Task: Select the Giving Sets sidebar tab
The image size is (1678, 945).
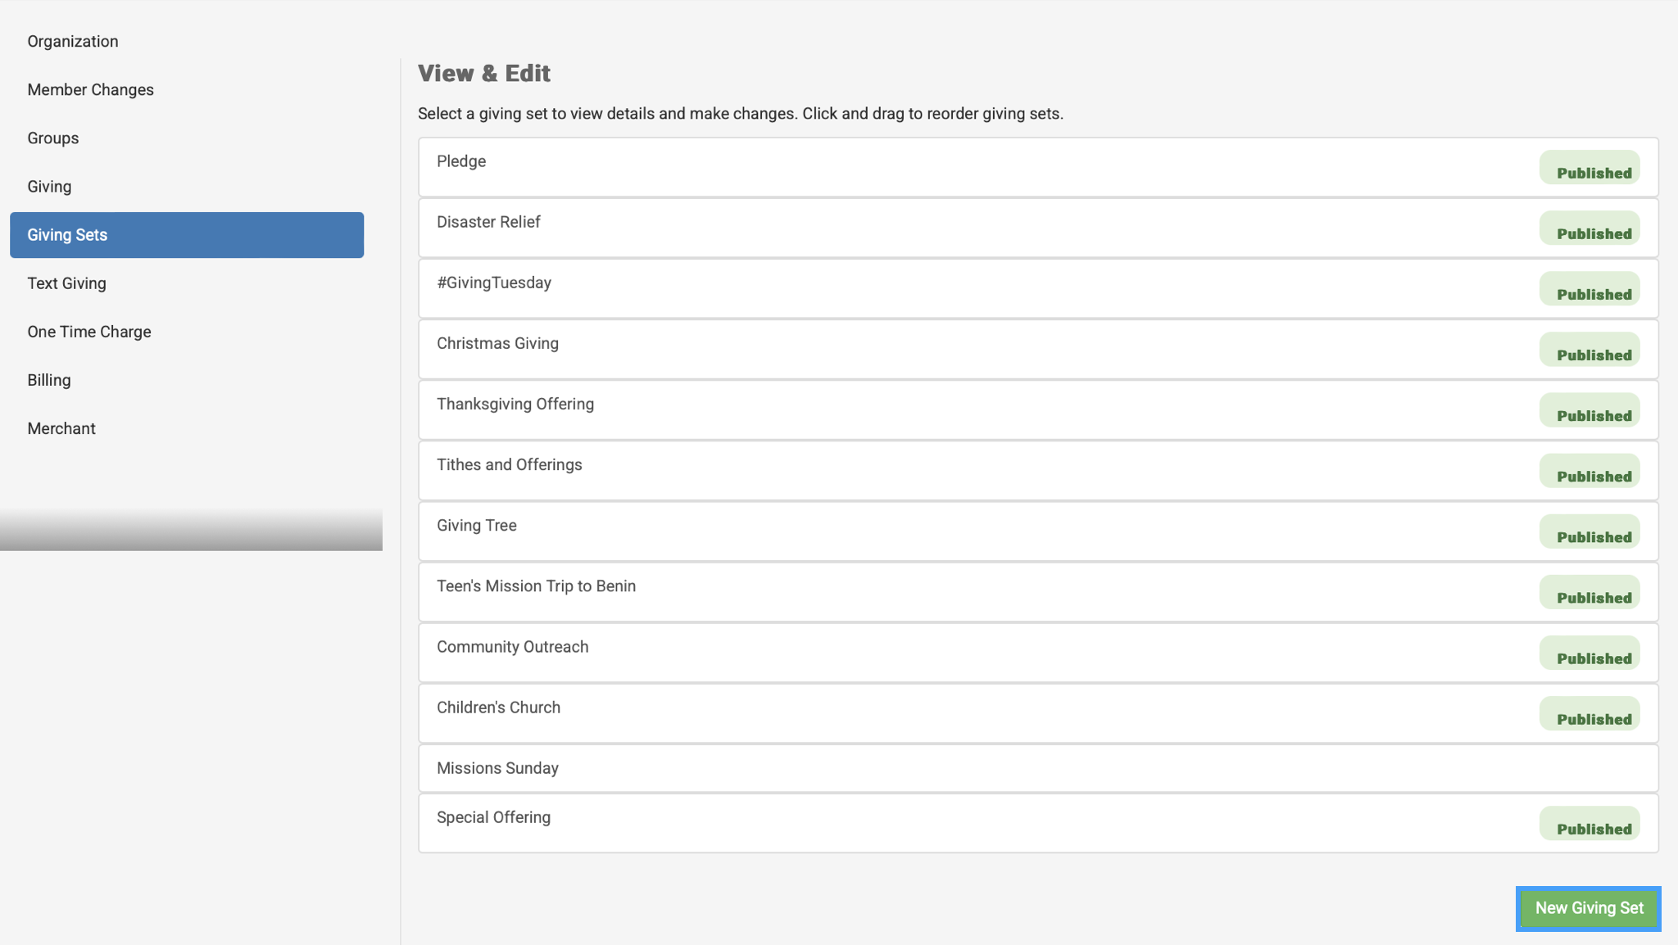Action: 187,235
